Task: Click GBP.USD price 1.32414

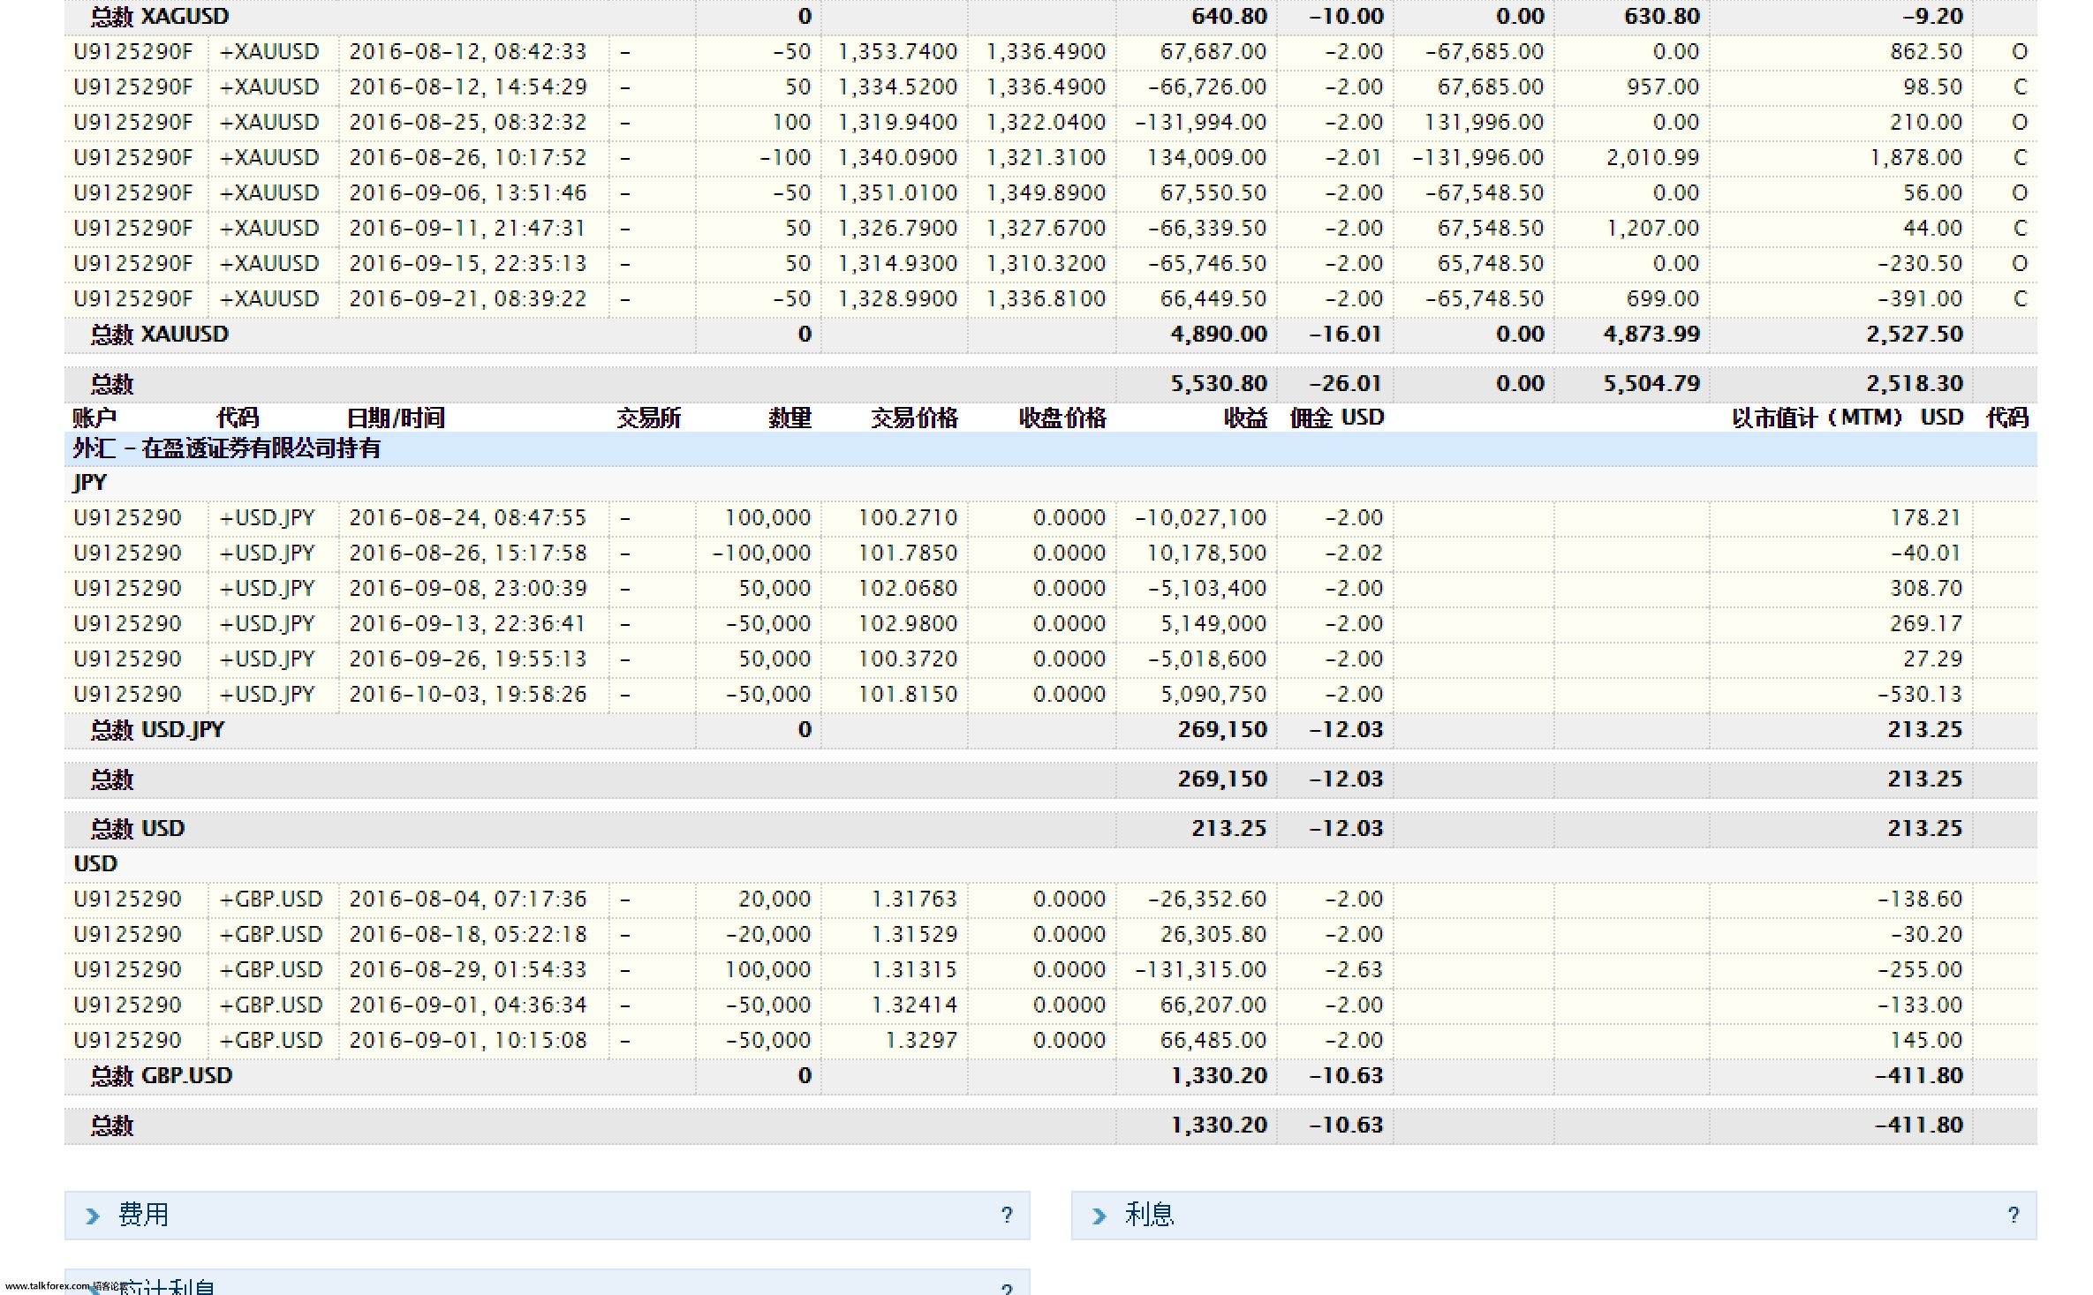Action: [914, 1005]
